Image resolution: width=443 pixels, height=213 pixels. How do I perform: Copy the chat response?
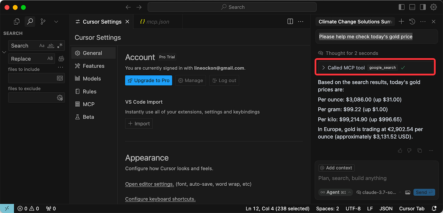pyautogui.click(x=420, y=150)
